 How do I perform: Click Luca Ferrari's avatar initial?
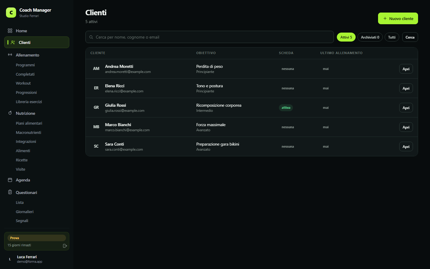coord(10,259)
